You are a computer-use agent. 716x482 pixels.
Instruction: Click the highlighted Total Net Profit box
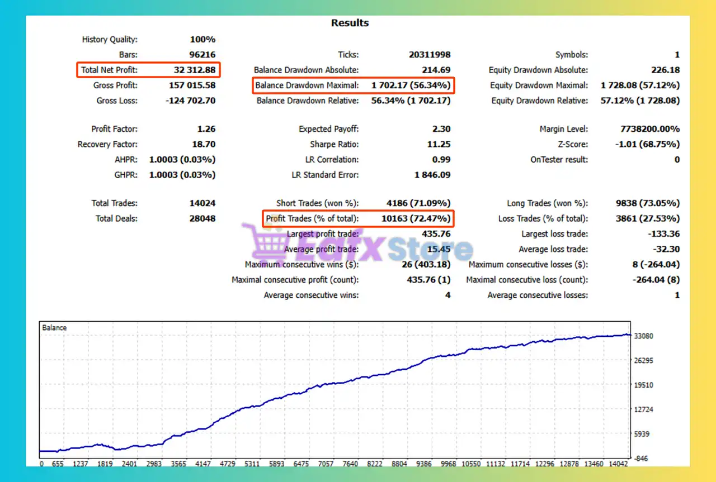tap(148, 70)
